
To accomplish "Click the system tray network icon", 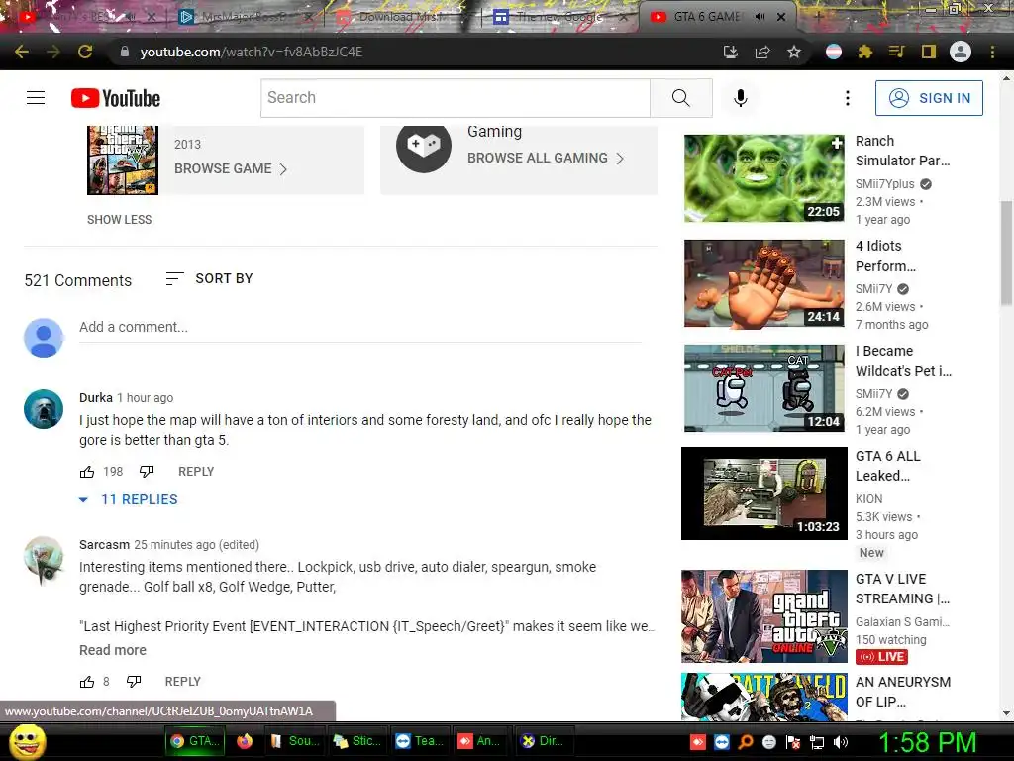I will (817, 742).
